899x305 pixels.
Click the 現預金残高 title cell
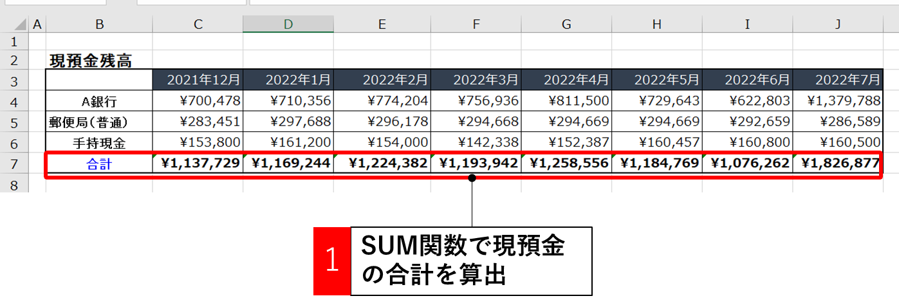click(99, 60)
